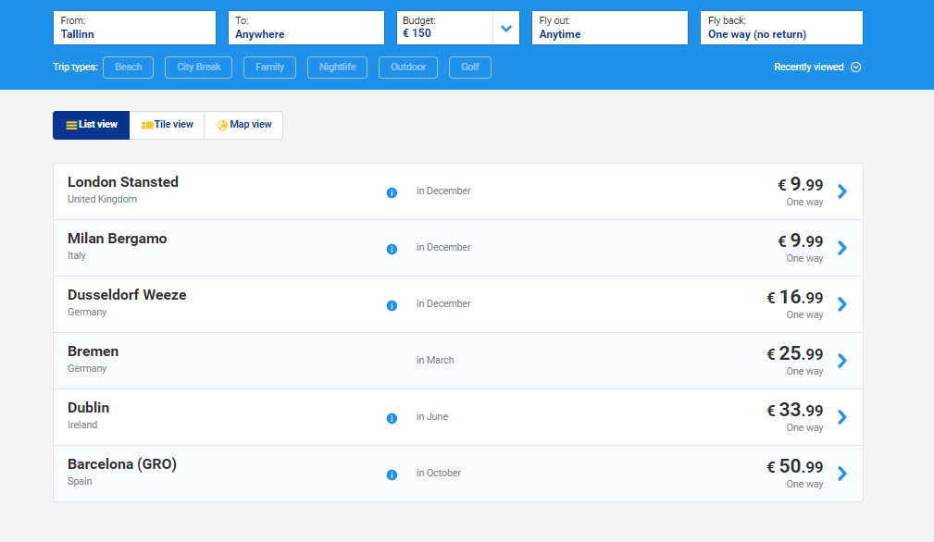Expand Recently viewed list
Image resolution: width=934 pixels, height=542 pixels.
coord(817,68)
